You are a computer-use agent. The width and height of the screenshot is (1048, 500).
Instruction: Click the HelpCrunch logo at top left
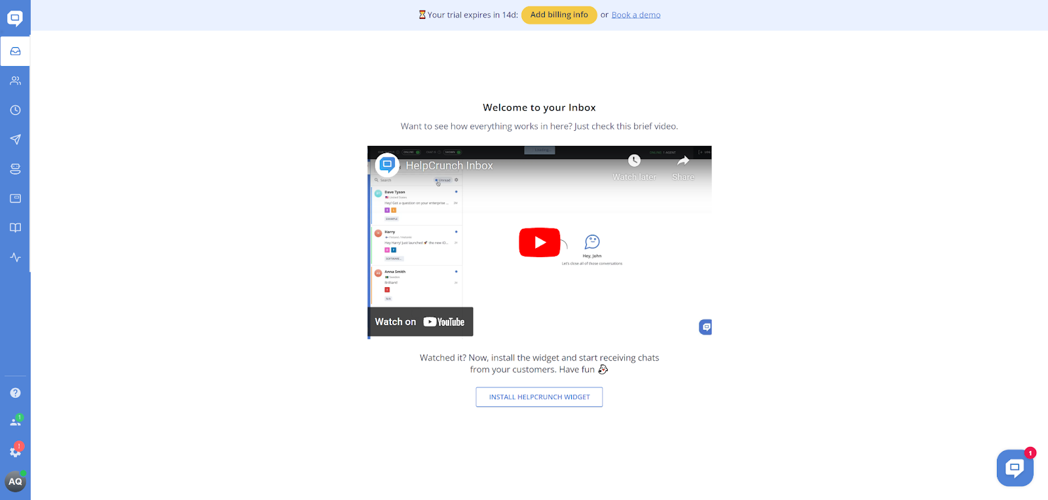(x=15, y=18)
